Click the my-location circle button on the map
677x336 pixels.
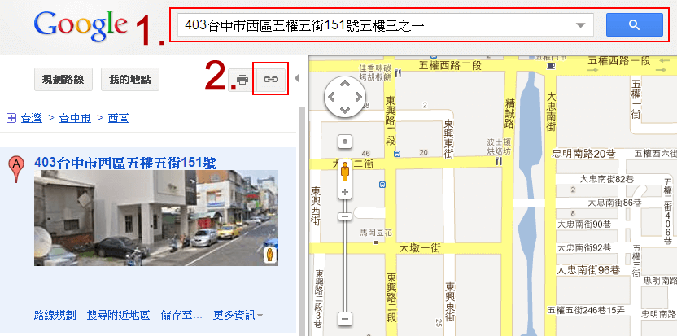point(344,142)
